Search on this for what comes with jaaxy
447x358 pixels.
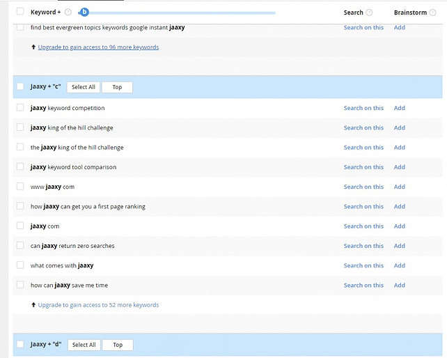(363, 265)
